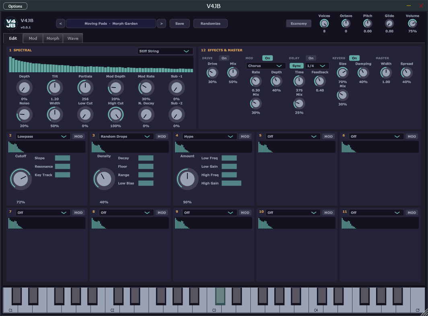Viewport: 428px width, 316px height.
Task: Switch to the Wave tab
Action: (73, 39)
